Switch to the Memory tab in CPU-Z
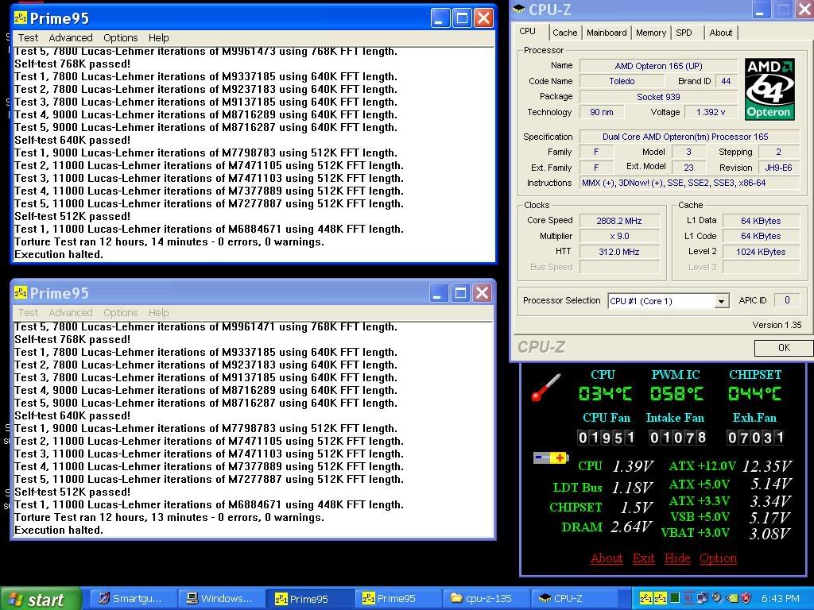Screen dimensions: 814x610 click(651, 33)
